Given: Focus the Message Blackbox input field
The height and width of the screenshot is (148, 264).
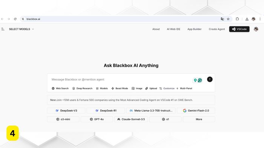Looking at the screenshot, I should point(121,80).
